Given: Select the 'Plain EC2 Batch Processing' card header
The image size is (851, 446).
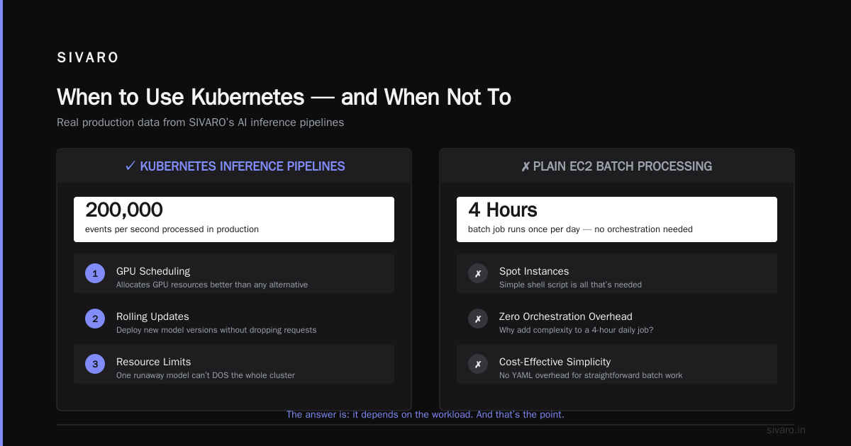Looking at the screenshot, I should 616,166.
